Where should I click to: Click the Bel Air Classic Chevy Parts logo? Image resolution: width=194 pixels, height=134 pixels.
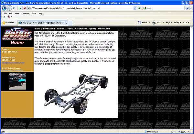click(17, 34)
